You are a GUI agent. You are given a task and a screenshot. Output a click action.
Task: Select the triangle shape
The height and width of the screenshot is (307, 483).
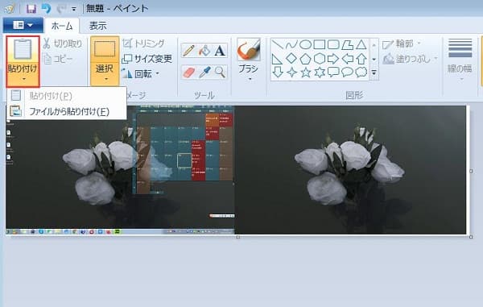(361, 45)
